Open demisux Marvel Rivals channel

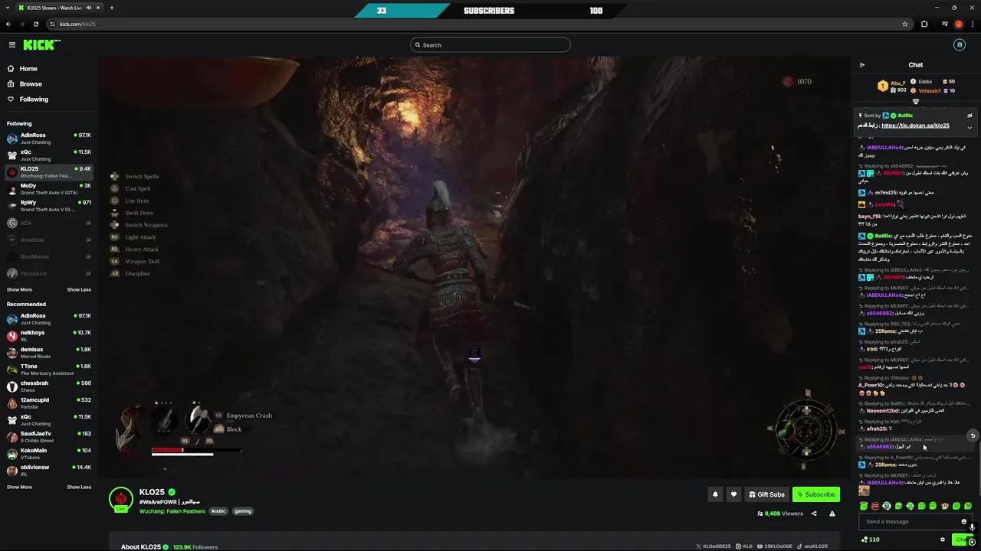[48, 353]
